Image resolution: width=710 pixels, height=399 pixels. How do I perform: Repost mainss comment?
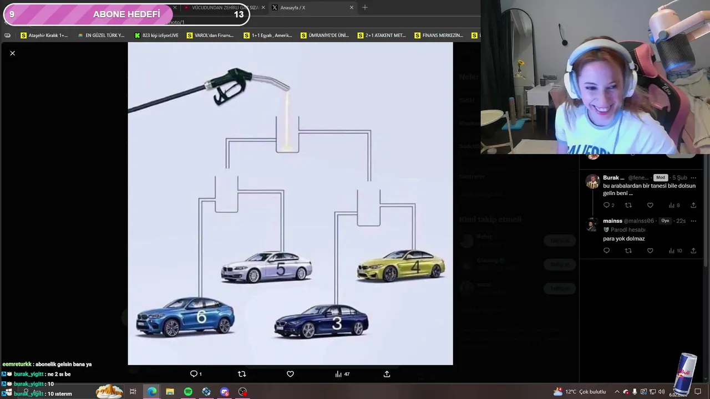tap(628, 250)
